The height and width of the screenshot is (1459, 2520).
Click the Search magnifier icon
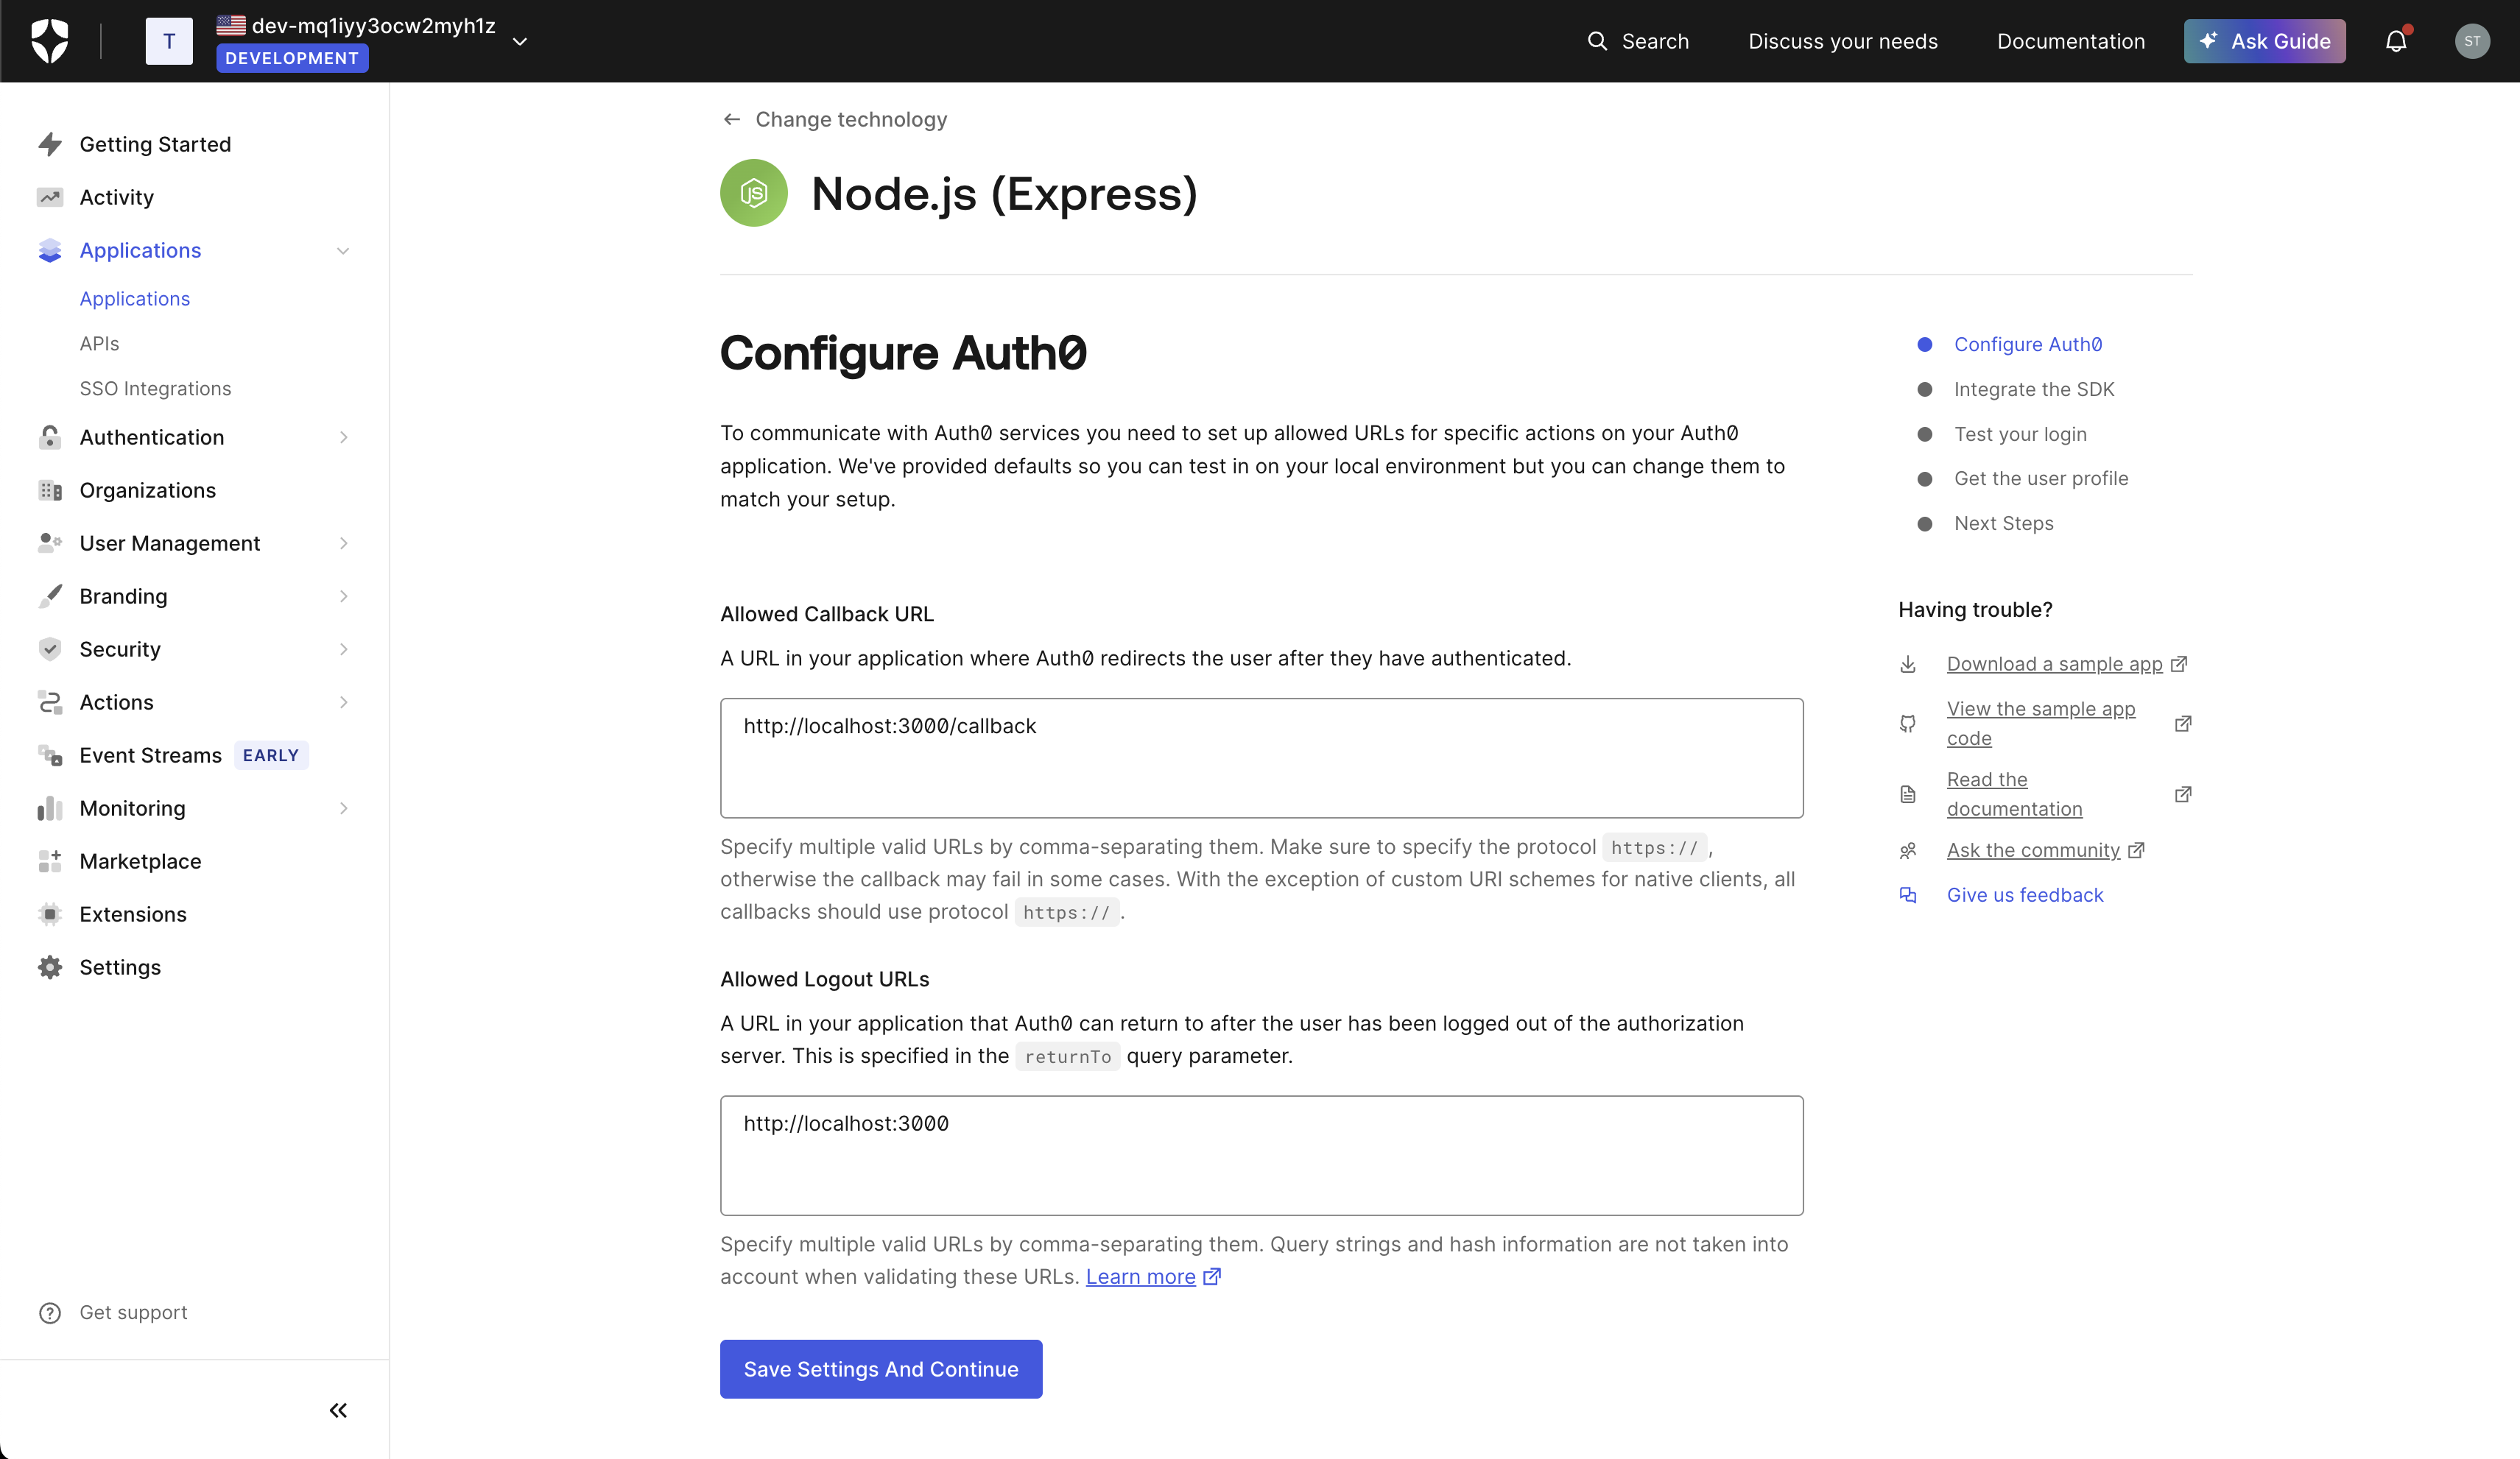point(1597,41)
